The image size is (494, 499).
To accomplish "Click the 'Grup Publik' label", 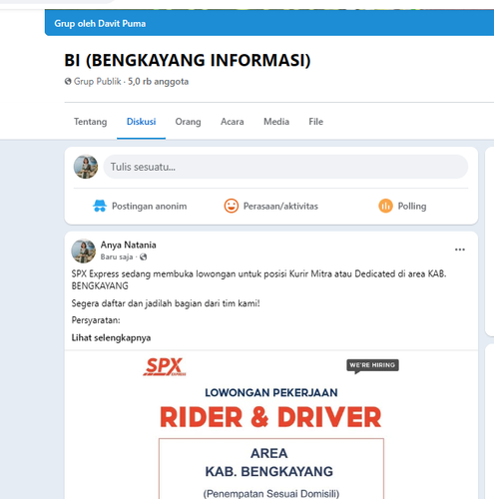I will click(97, 82).
